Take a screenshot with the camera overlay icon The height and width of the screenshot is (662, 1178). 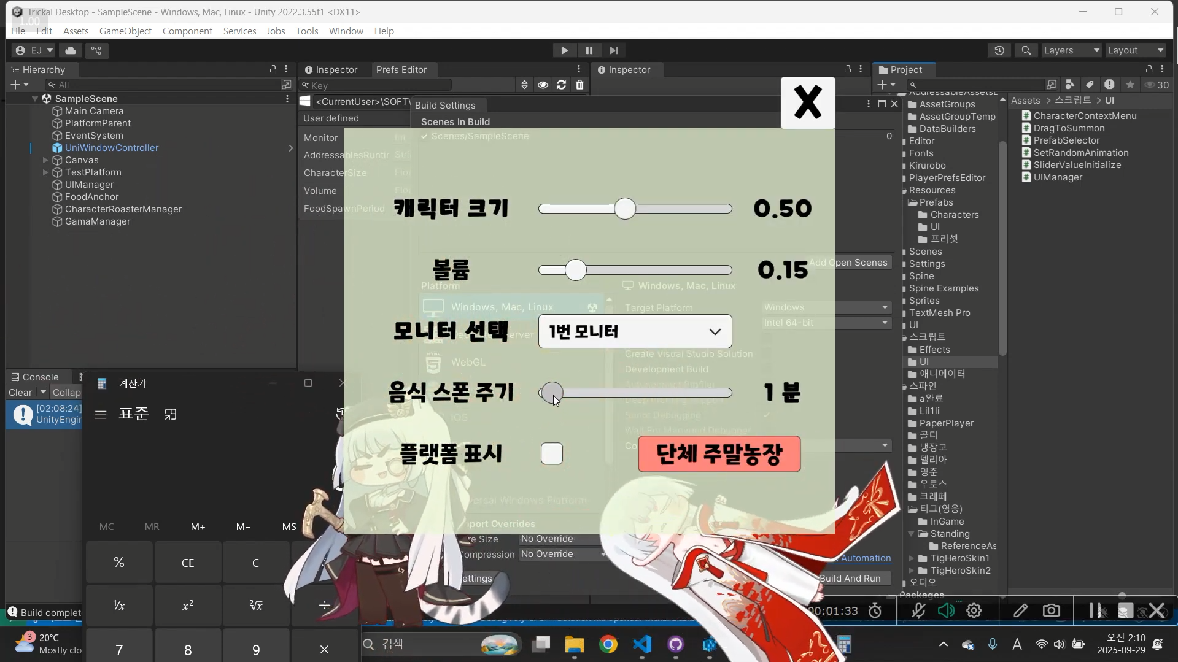click(1052, 610)
